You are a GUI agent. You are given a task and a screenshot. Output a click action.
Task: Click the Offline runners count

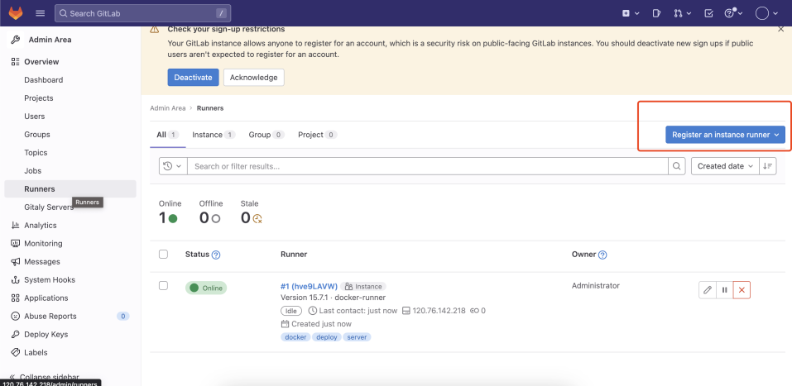click(209, 218)
